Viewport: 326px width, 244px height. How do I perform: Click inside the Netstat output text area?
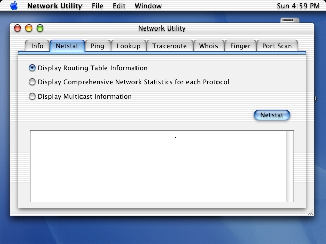tap(158, 166)
